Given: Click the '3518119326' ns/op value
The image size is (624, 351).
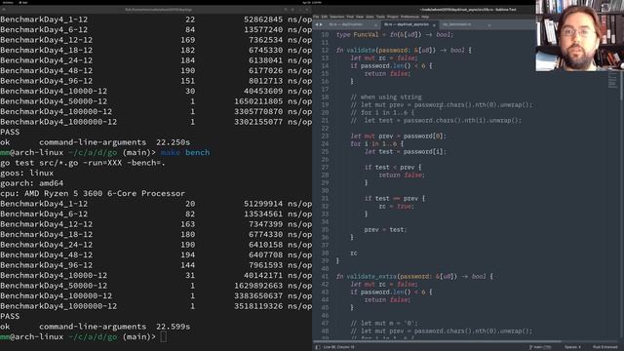Looking at the screenshot, I should tap(258, 306).
